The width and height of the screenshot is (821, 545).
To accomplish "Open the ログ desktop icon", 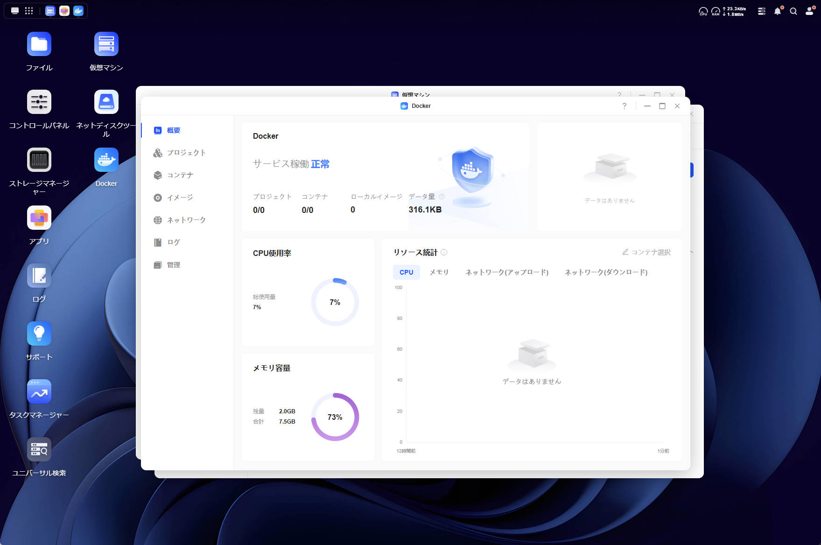I will (39, 276).
